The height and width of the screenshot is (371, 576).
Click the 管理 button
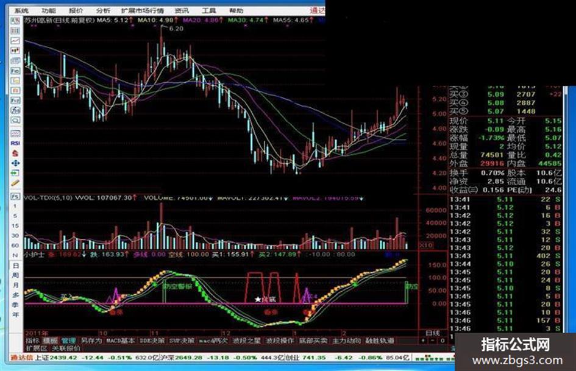(x=68, y=341)
